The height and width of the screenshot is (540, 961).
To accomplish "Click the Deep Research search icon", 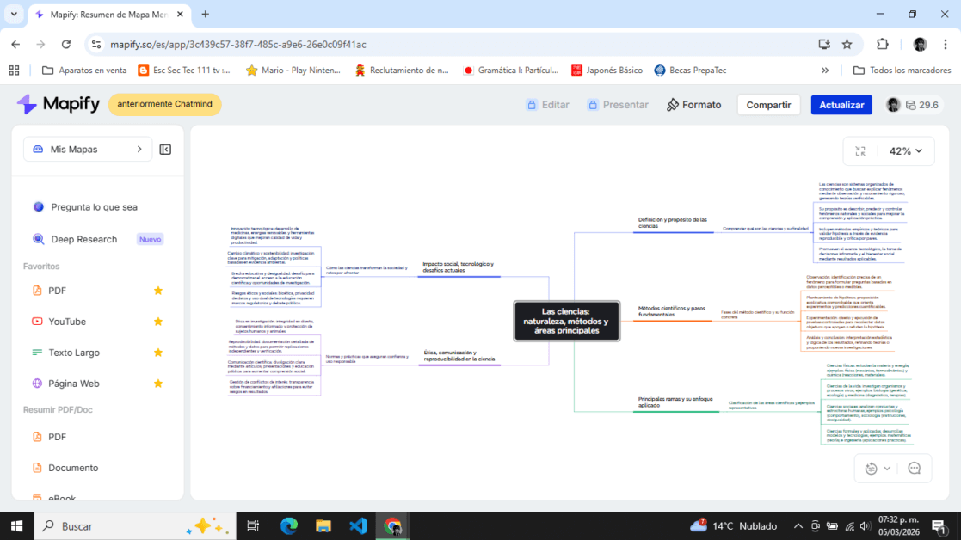I will pyautogui.click(x=38, y=239).
